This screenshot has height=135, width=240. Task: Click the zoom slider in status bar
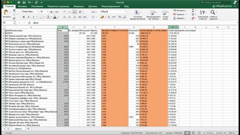point(215,133)
